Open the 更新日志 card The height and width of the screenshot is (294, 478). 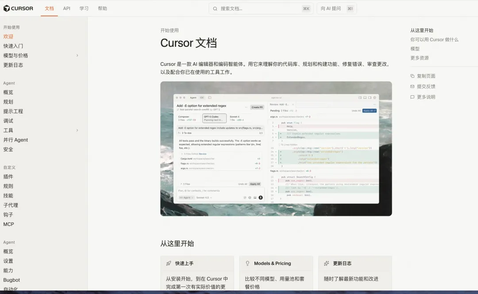[355, 273]
